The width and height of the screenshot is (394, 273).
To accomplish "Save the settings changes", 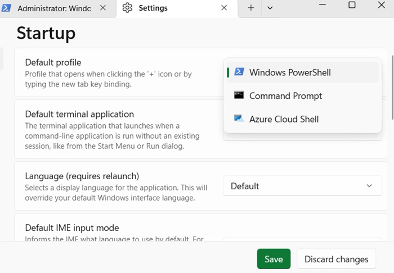I will [x=274, y=259].
